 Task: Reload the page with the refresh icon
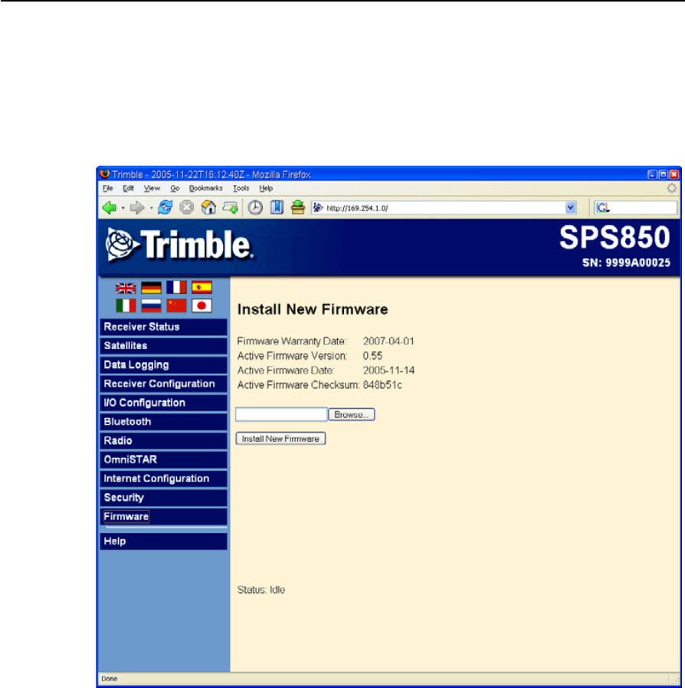pos(166,207)
